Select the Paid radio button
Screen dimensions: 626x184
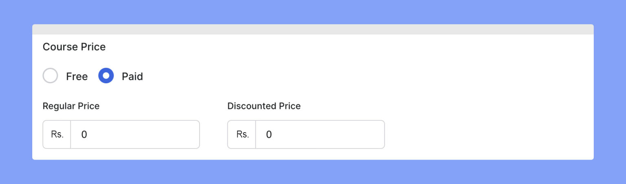(106, 76)
